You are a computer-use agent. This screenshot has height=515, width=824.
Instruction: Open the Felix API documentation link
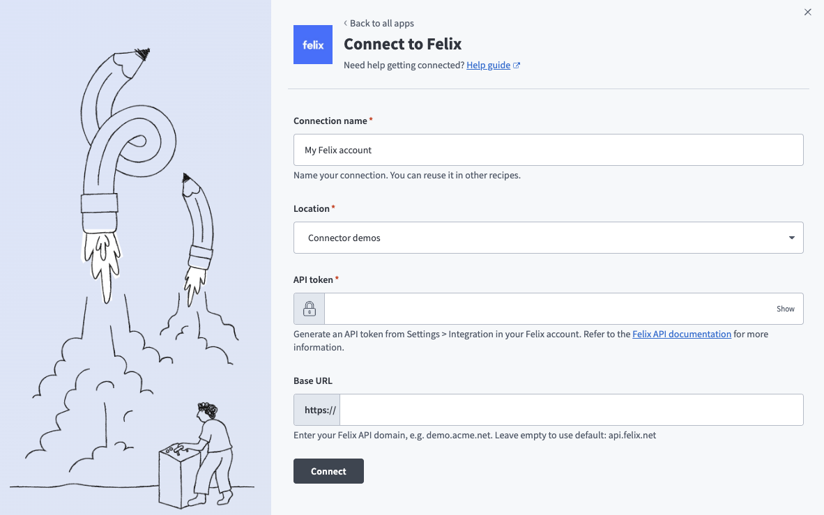point(681,335)
